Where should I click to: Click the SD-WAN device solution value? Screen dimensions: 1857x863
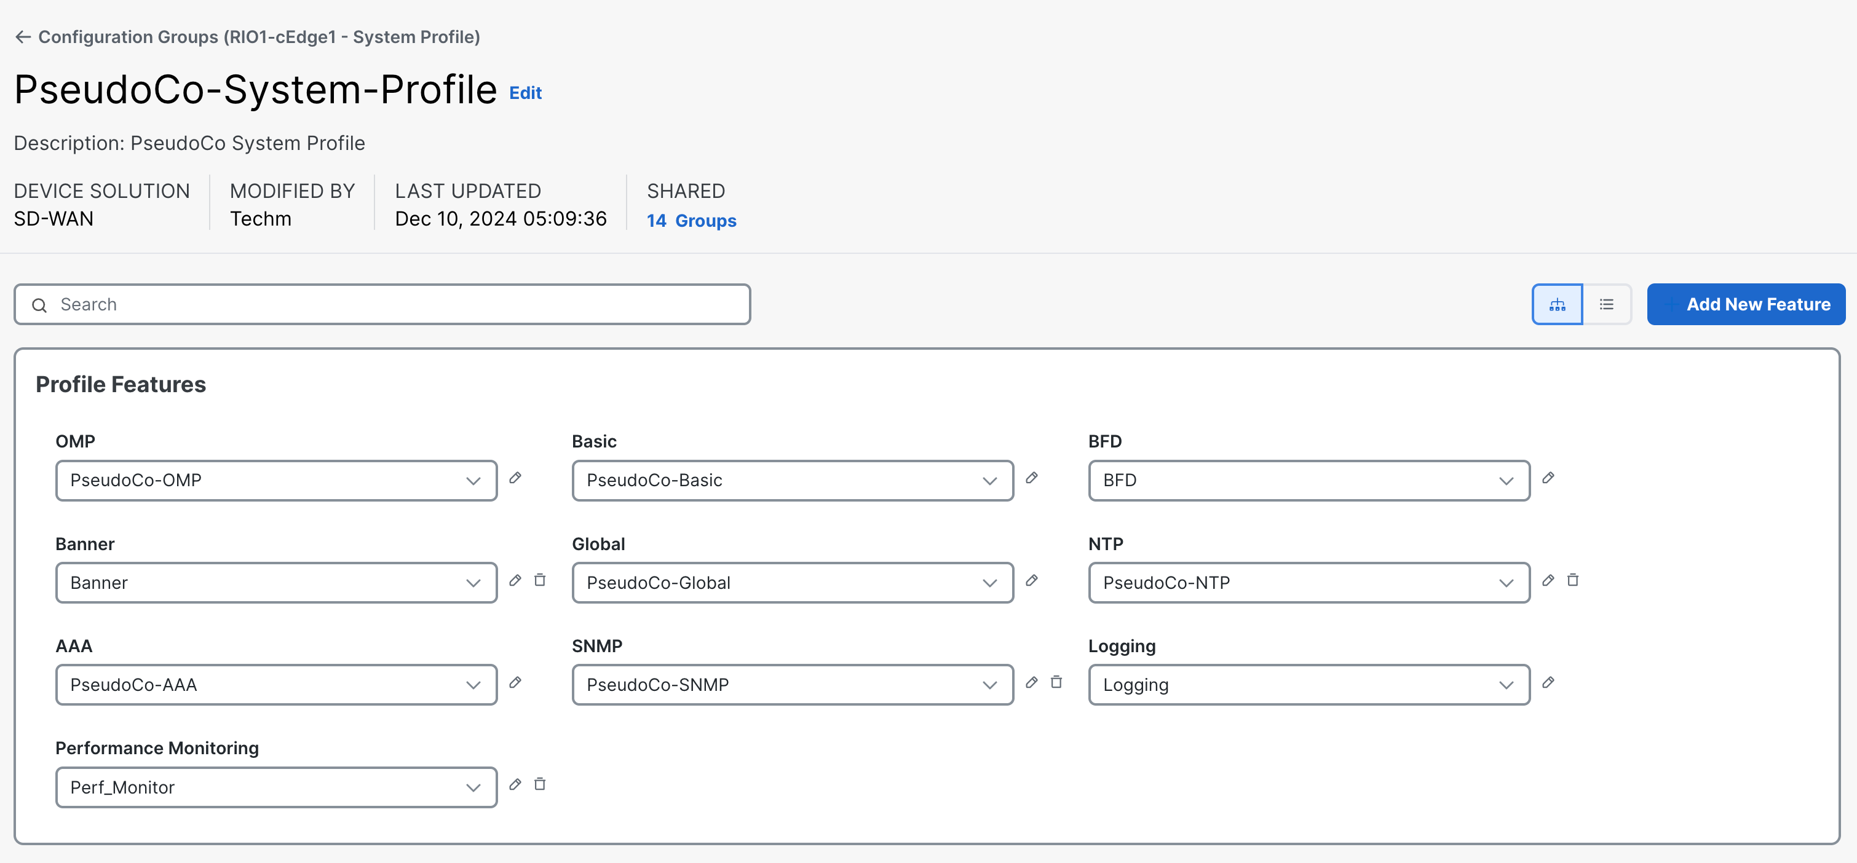click(54, 218)
